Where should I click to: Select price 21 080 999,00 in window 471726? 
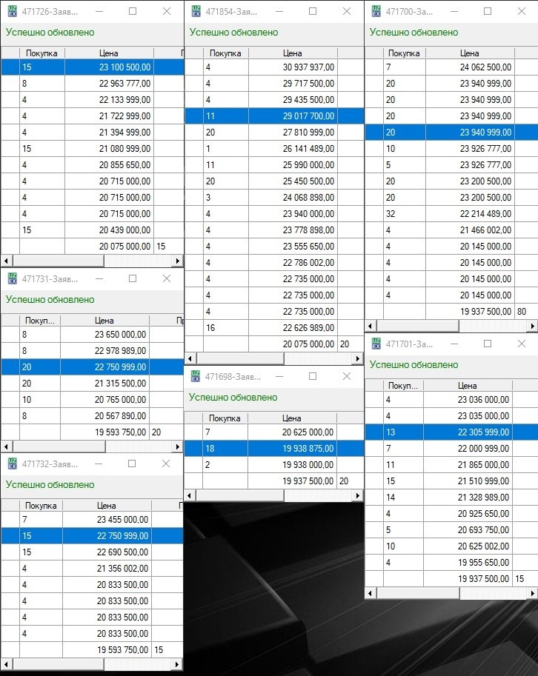(x=109, y=149)
